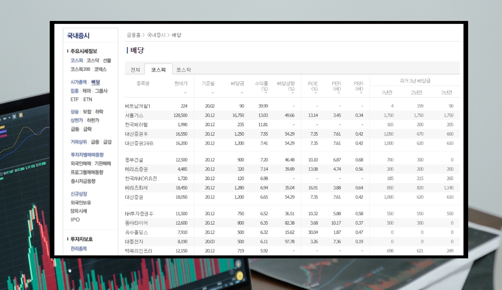Viewport: 502px width, 290px height.
Task: Open 외국인보유 in sidebar
Action: click(x=81, y=202)
